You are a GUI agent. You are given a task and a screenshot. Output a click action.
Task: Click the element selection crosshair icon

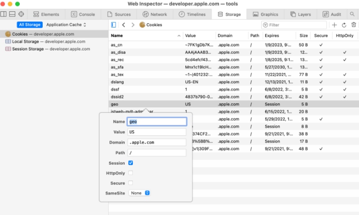pyautogui.click(x=21, y=14)
